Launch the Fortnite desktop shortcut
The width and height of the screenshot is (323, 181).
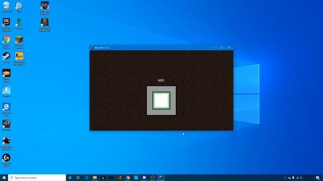click(x=7, y=92)
